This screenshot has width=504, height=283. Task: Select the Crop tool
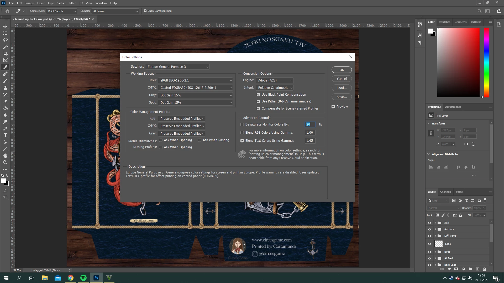pos(5,53)
